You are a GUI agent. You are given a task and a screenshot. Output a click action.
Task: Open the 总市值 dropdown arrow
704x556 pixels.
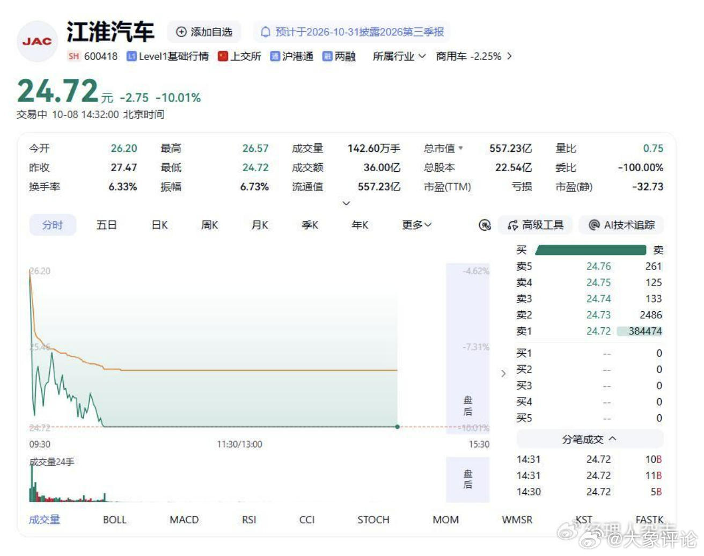[460, 148]
